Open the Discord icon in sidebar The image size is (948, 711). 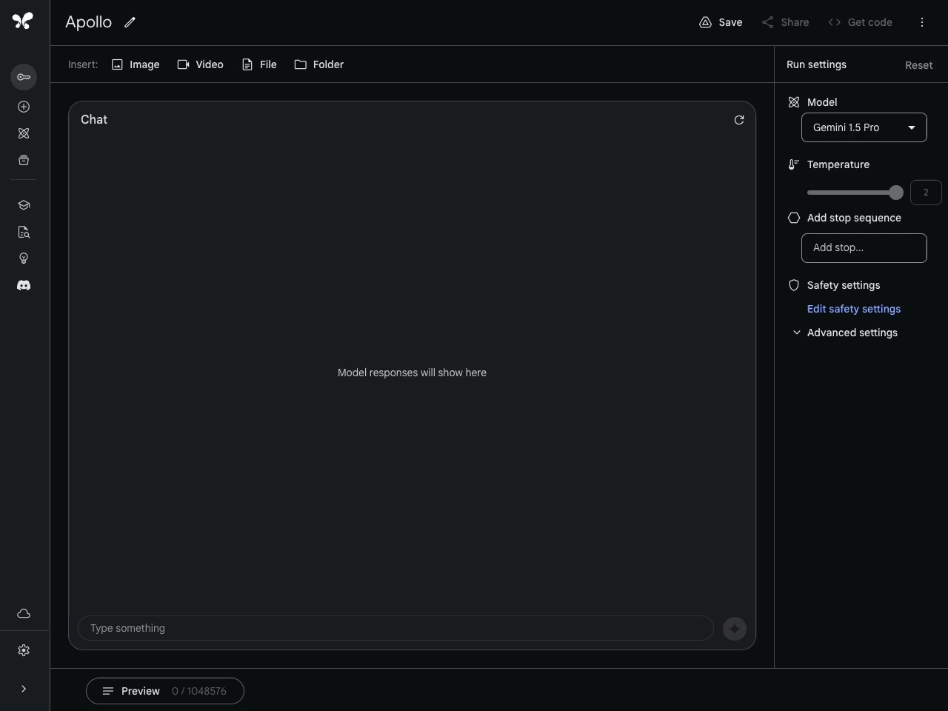click(x=24, y=285)
